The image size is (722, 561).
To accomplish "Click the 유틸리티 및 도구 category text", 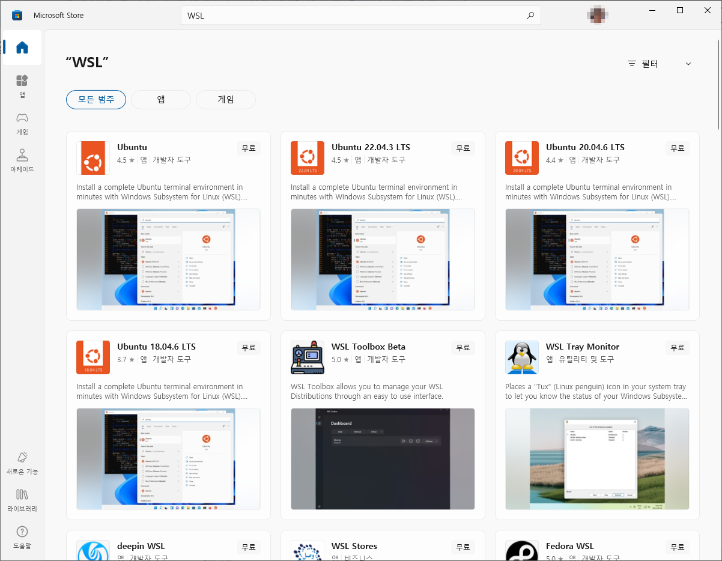I will (x=586, y=359).
